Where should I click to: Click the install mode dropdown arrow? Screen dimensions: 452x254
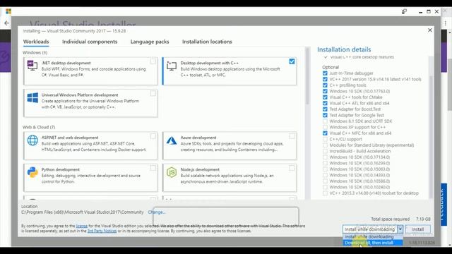click(400, 229)
